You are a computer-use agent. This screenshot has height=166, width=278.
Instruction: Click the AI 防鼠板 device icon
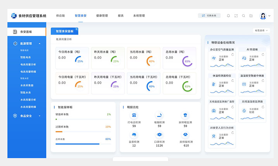pos(244,58)
